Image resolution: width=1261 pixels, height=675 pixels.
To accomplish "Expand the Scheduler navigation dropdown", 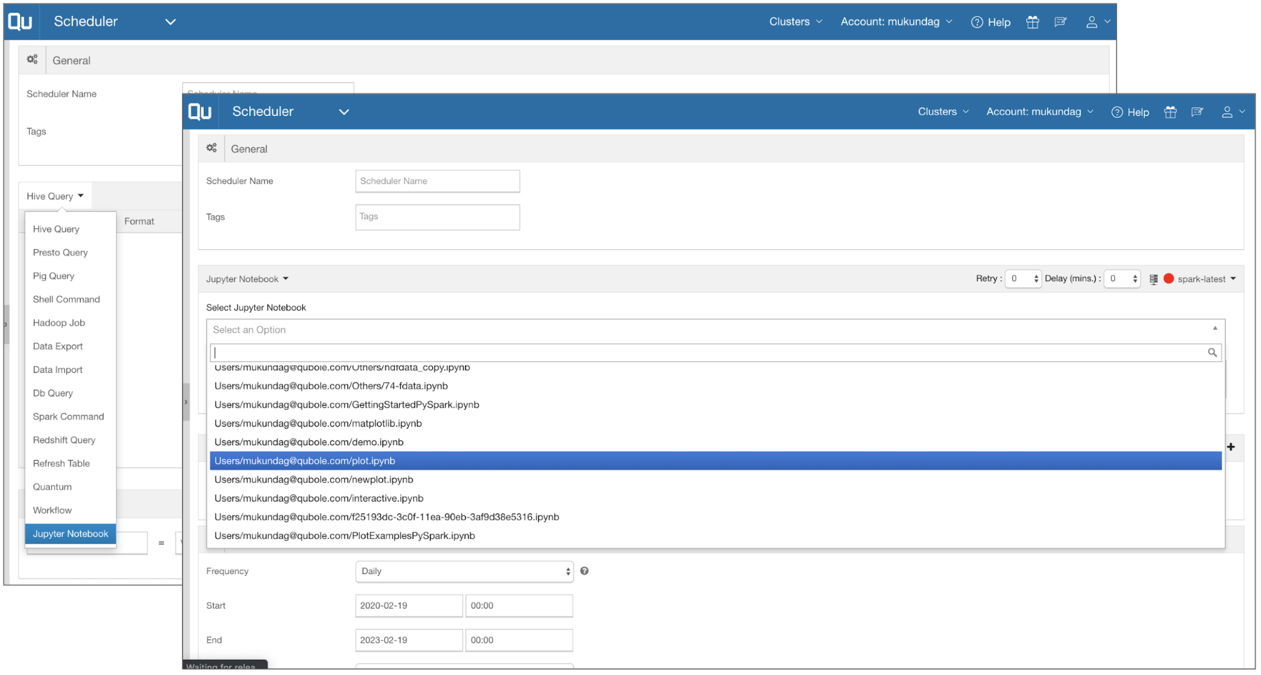I will [x=344, y=112].
